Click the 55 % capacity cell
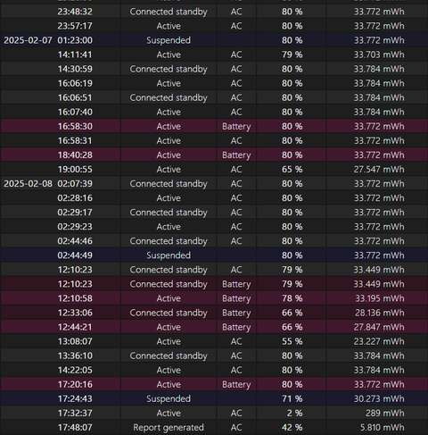This screenshot has height=435, width=428. coord(292,341)
